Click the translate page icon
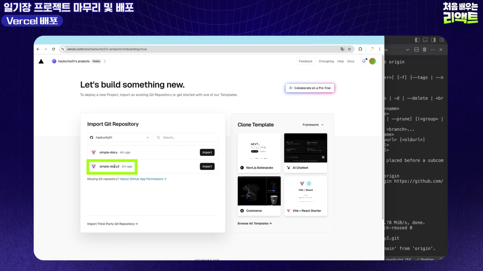 tap(342, 49)
